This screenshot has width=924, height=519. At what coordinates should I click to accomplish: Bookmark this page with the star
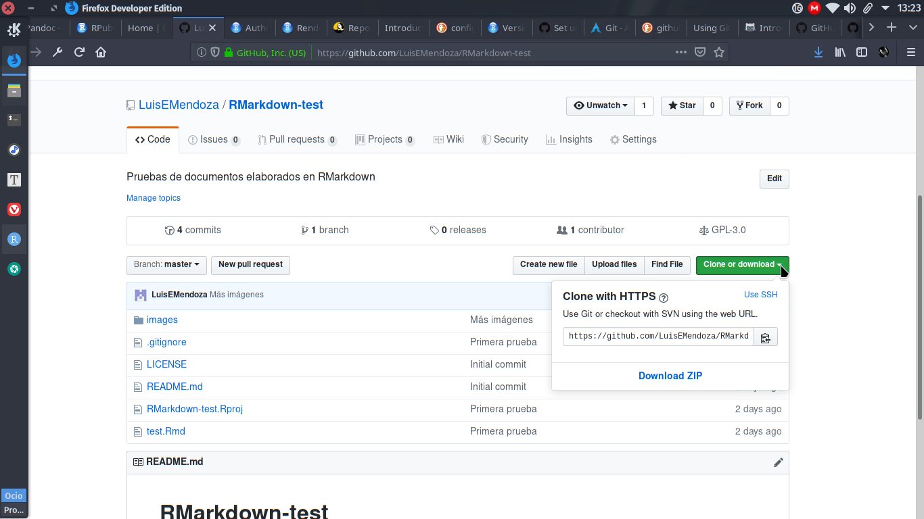pyautogui.click(x=719, y=52)
